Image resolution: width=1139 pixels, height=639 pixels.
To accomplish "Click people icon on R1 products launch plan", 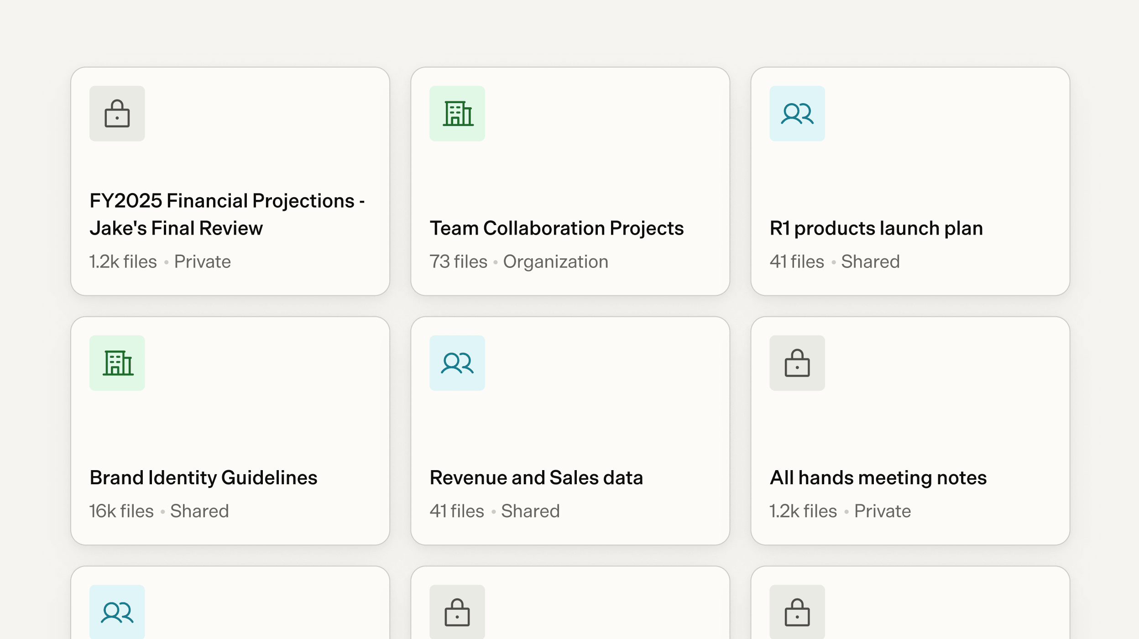I will coord(797,113).
